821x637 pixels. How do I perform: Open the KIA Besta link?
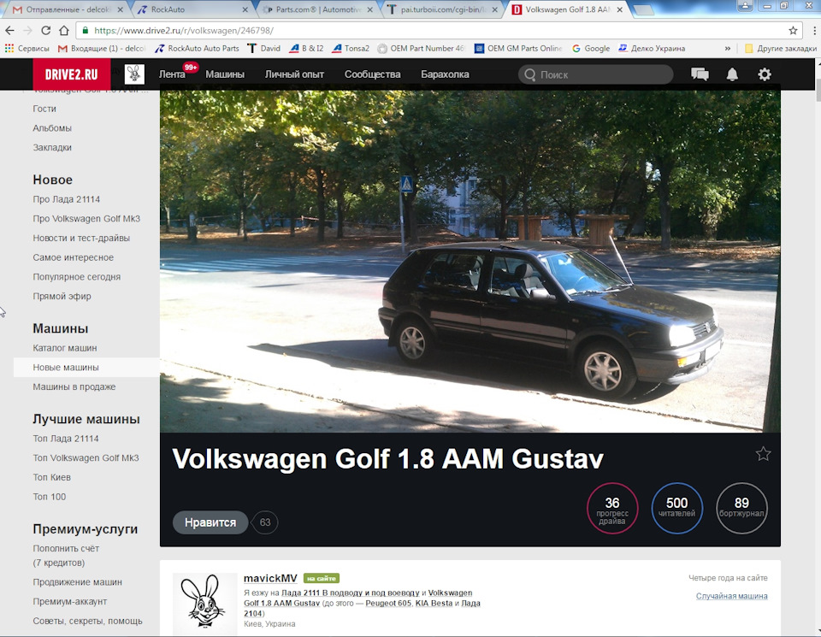(434, 603)
